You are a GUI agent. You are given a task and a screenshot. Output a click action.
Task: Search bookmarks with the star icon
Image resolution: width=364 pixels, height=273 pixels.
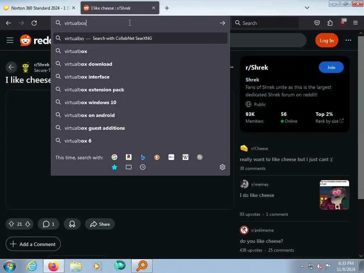[x=114, y=167]
